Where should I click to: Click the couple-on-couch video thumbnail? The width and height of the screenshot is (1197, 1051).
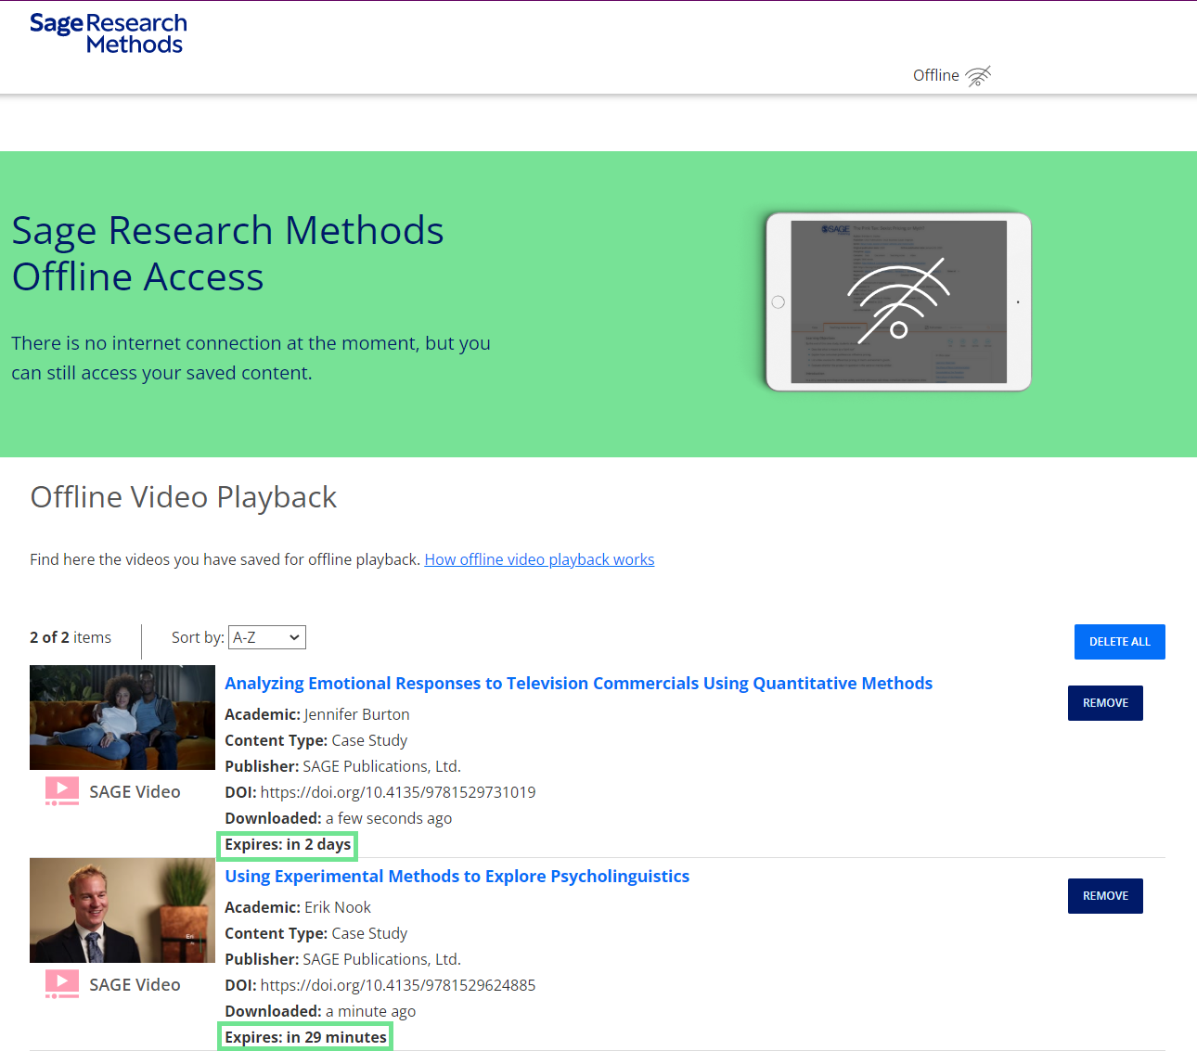122,717
